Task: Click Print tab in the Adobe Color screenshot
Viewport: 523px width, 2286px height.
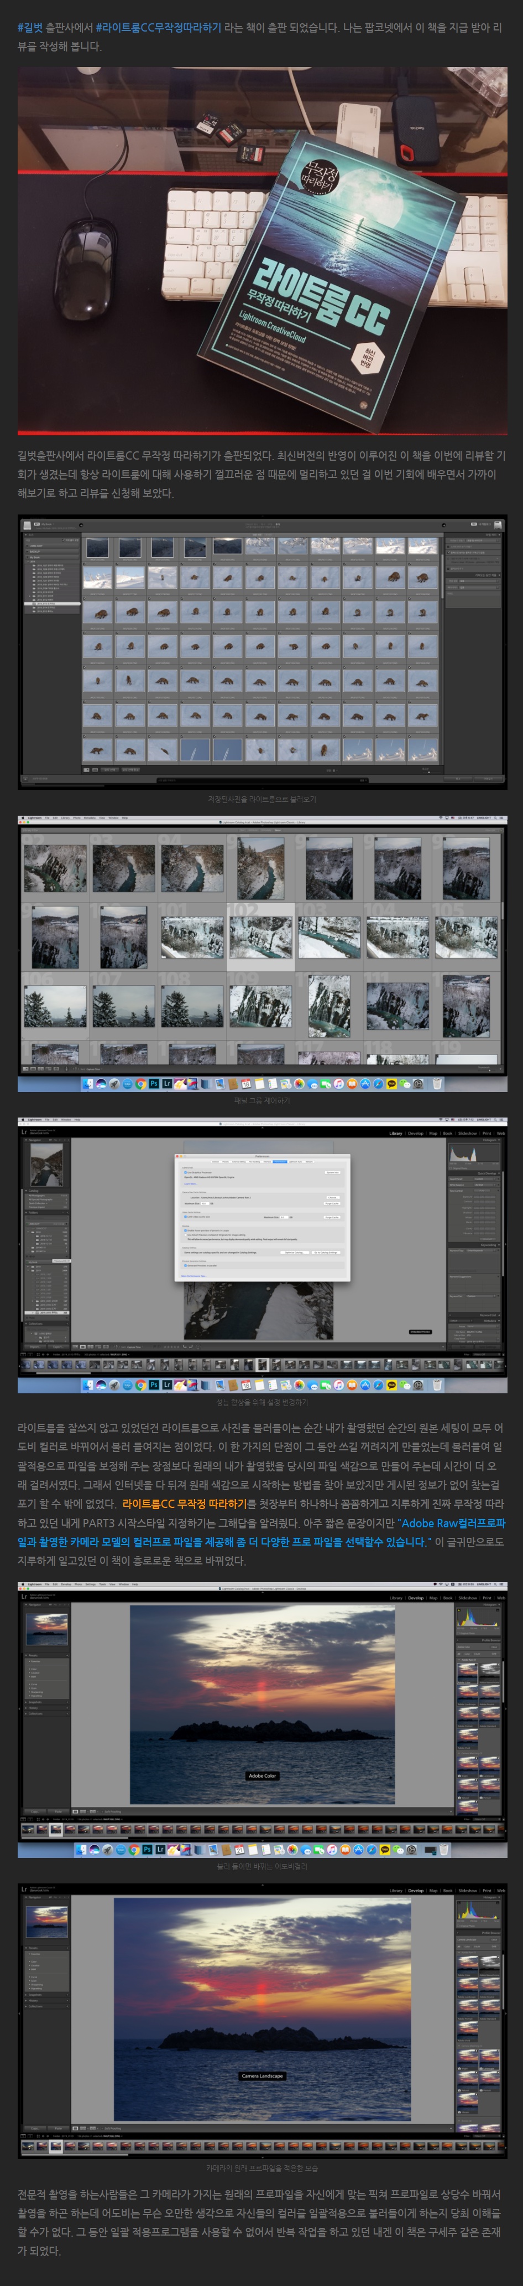Action: coord(487,1597)
